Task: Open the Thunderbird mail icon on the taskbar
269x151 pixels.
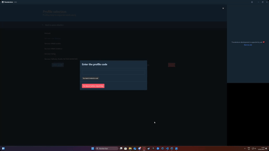Action: coord(140,148)
